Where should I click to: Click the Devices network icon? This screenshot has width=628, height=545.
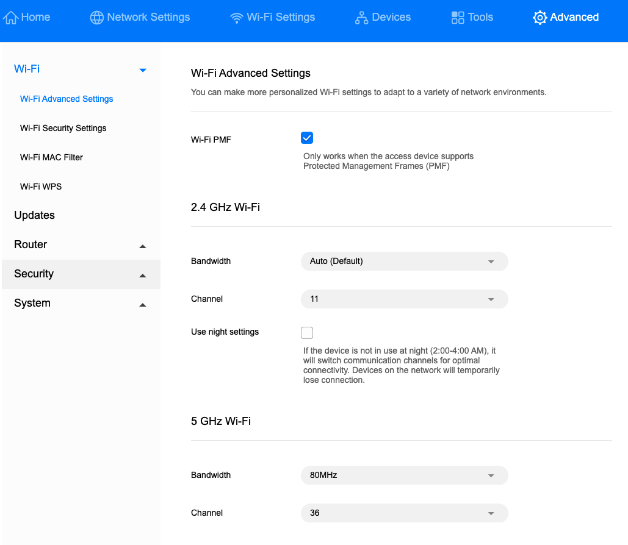click(x=362, y=18)
